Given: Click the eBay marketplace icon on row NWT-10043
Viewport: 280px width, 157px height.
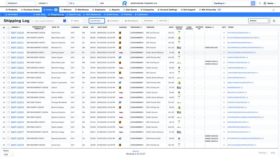Looking at the screenshot, I should (x=179, y=103).
